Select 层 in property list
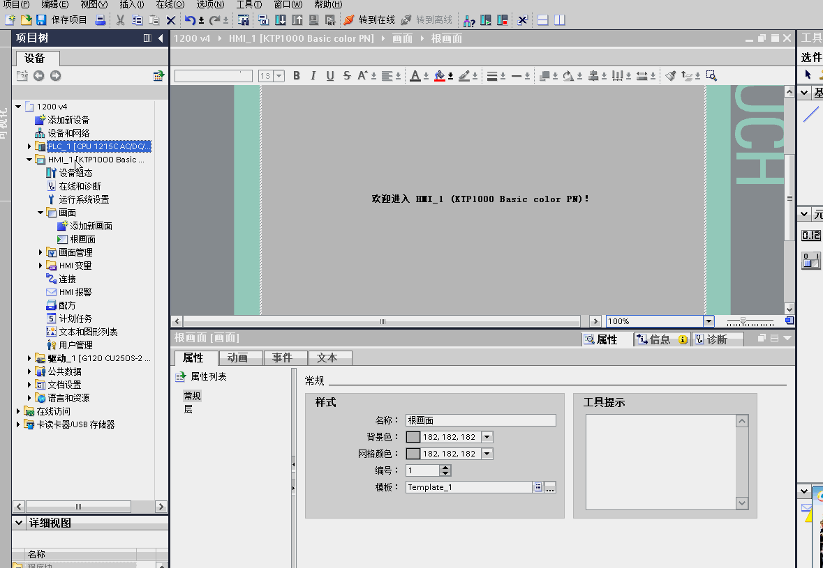Viewport: 823px width, 568px height. (188, 409)
